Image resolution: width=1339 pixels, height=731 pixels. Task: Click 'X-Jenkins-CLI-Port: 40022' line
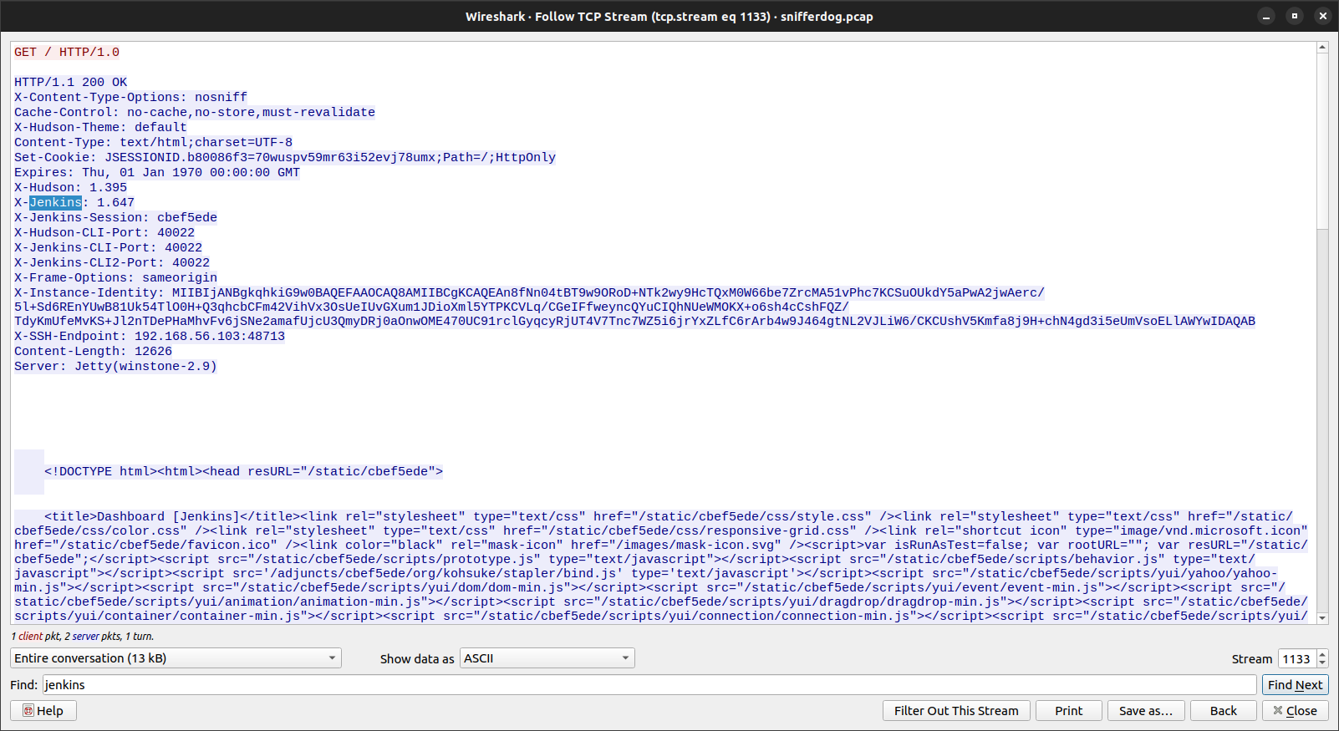pos(109,247)
